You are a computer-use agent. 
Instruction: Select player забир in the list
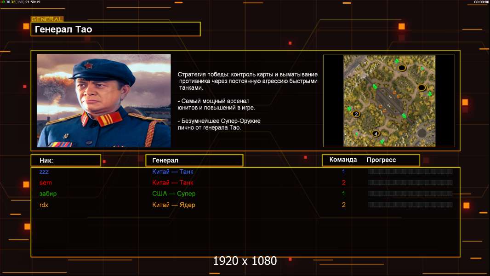pyautogui.click(x=48, y=194)
